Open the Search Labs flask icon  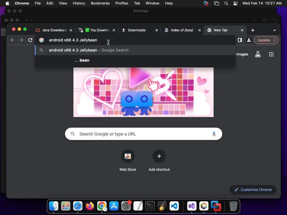tap(258, 54)
